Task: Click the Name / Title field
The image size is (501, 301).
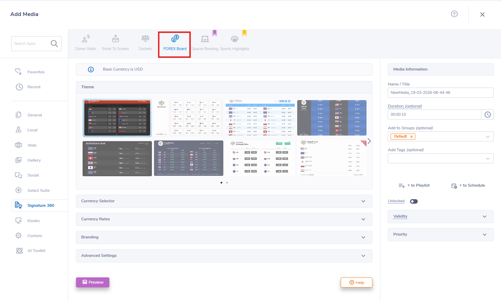Action: pyautogui.click(x=441, y=93)
